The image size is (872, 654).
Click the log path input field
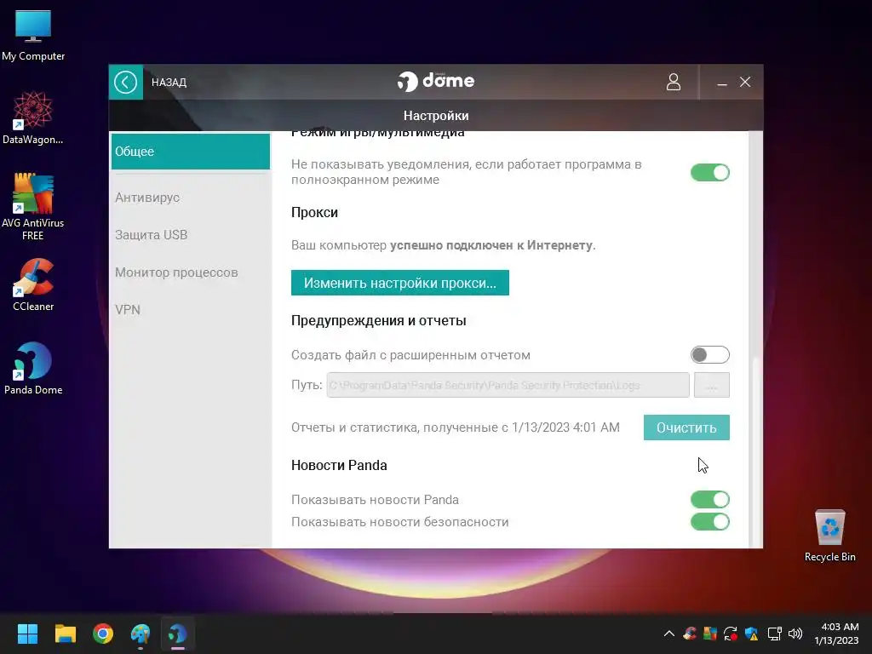[508, 385]
